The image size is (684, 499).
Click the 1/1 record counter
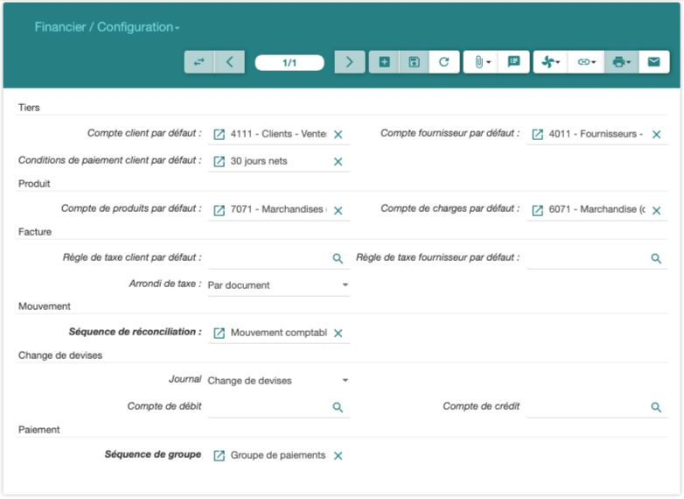290,63
